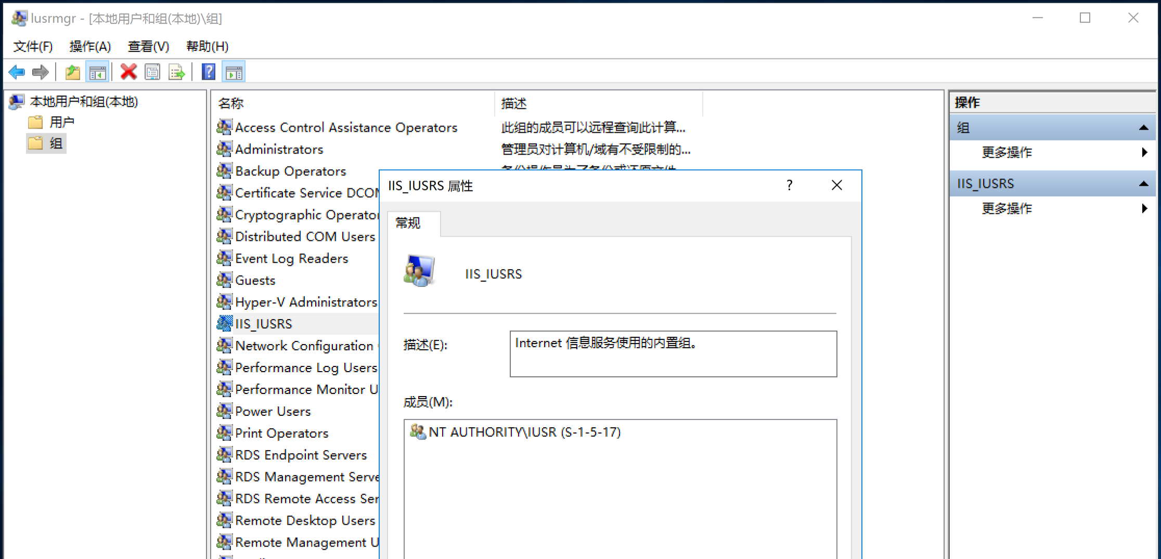Click the blue Back arrow in toolbar
The width and height of the screenshot is (1161, 559).
17,72
